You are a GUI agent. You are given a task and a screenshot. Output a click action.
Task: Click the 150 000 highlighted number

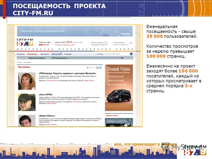pos(188,71)
